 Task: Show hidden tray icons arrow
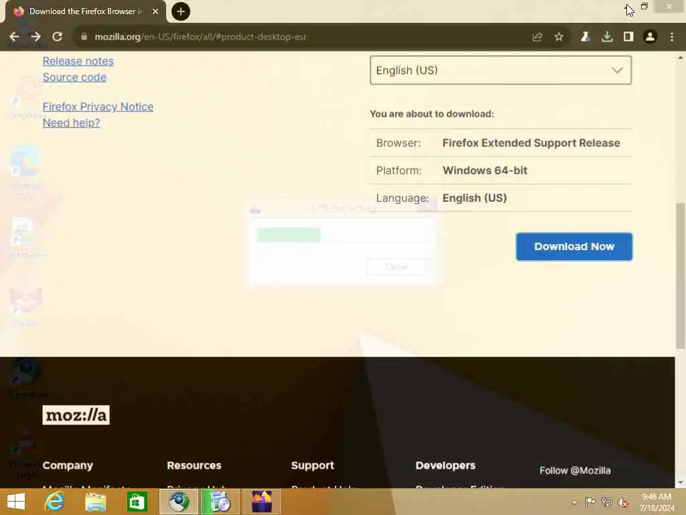pyautogui.click(x=574, y=502)
